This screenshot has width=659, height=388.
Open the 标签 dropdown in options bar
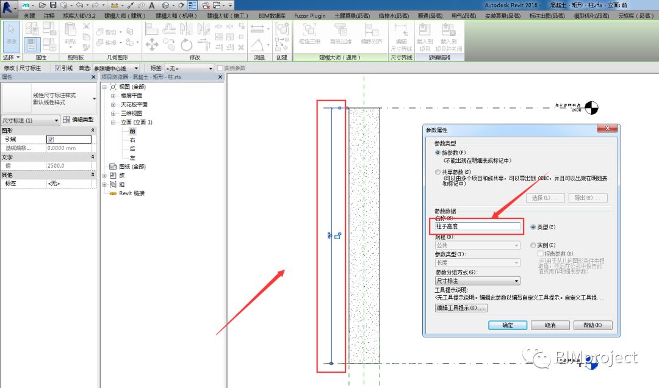(x=189, y=68)
